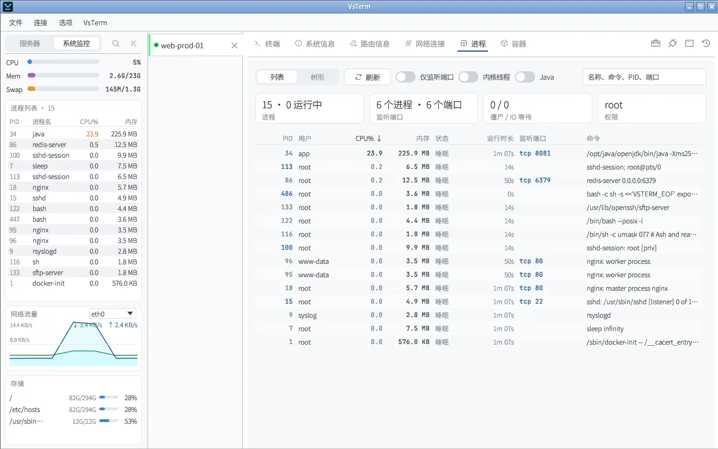This screenshot has height=449, width=718.
Task: Sort by the CPU% column header
Action: click(369, 138)
